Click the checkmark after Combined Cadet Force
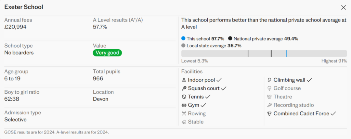 [x=333, y=114]
